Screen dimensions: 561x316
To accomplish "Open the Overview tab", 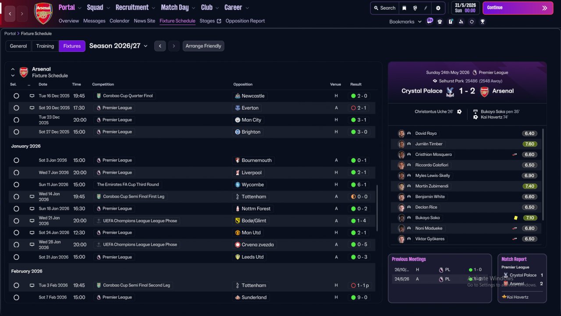I will coord(69,21).
